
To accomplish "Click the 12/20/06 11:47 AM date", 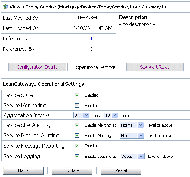I will point(91,28).
